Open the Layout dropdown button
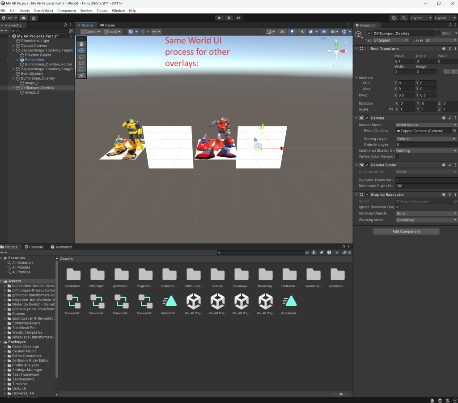 coord(445,18)
